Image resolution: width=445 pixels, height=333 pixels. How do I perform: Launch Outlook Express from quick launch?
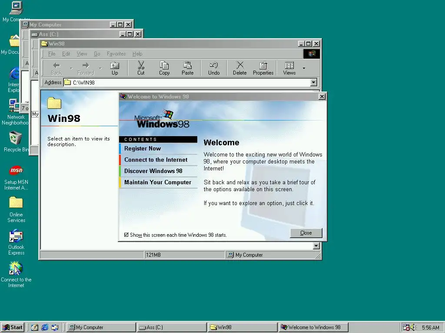55,327
